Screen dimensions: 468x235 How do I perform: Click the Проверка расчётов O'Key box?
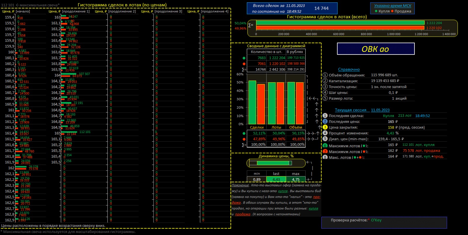384,222
